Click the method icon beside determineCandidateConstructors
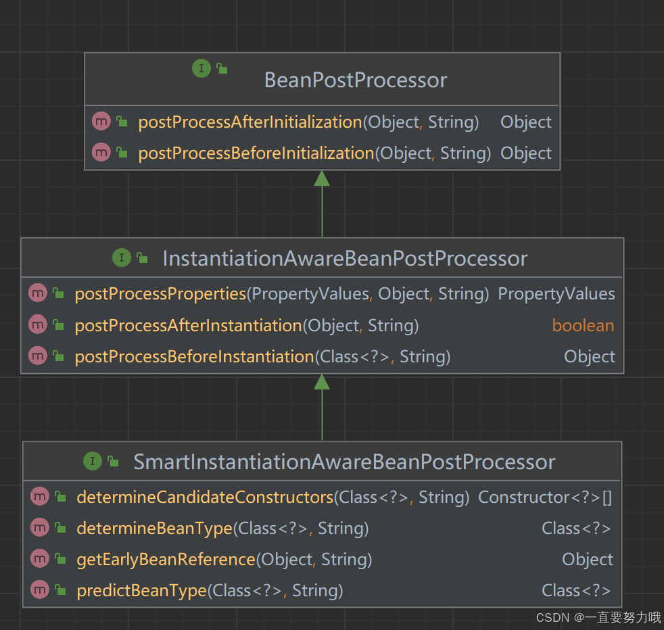Screen dimensions: 664x630 (x=39, y=496)
